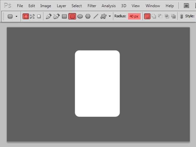
Task: Open the Filter menu
Action: tap(92, 6)
